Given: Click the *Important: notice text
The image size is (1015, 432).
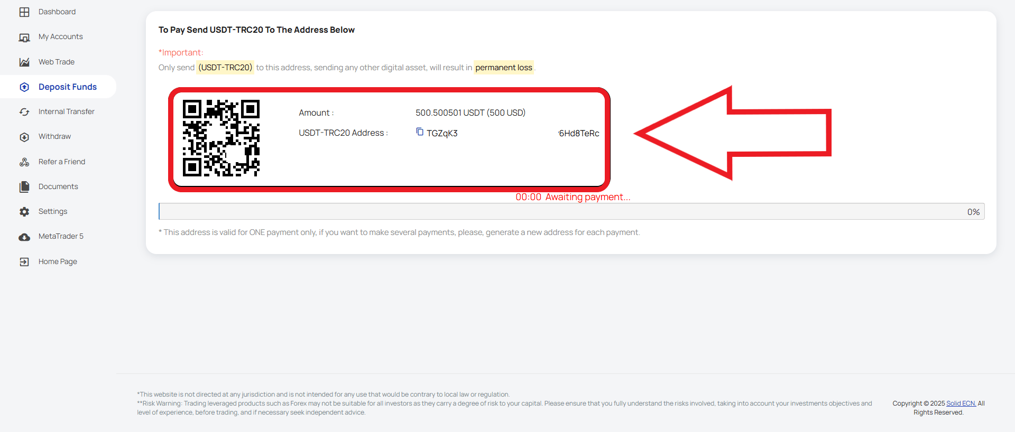Looking at the screenshot, I should [x=181, y=52].
